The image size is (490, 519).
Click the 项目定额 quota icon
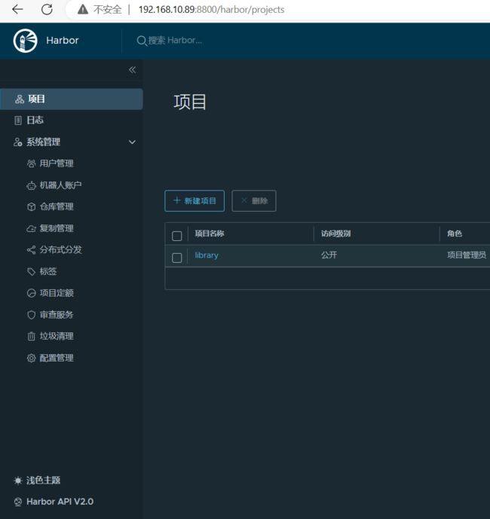(x=31, y=293)
